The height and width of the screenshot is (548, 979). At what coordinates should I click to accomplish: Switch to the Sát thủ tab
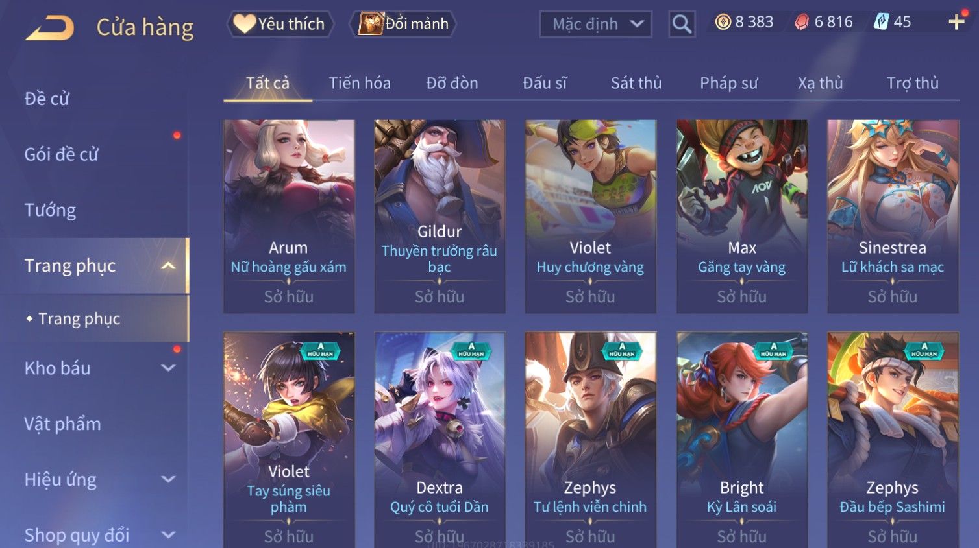[x=636, y=83]
